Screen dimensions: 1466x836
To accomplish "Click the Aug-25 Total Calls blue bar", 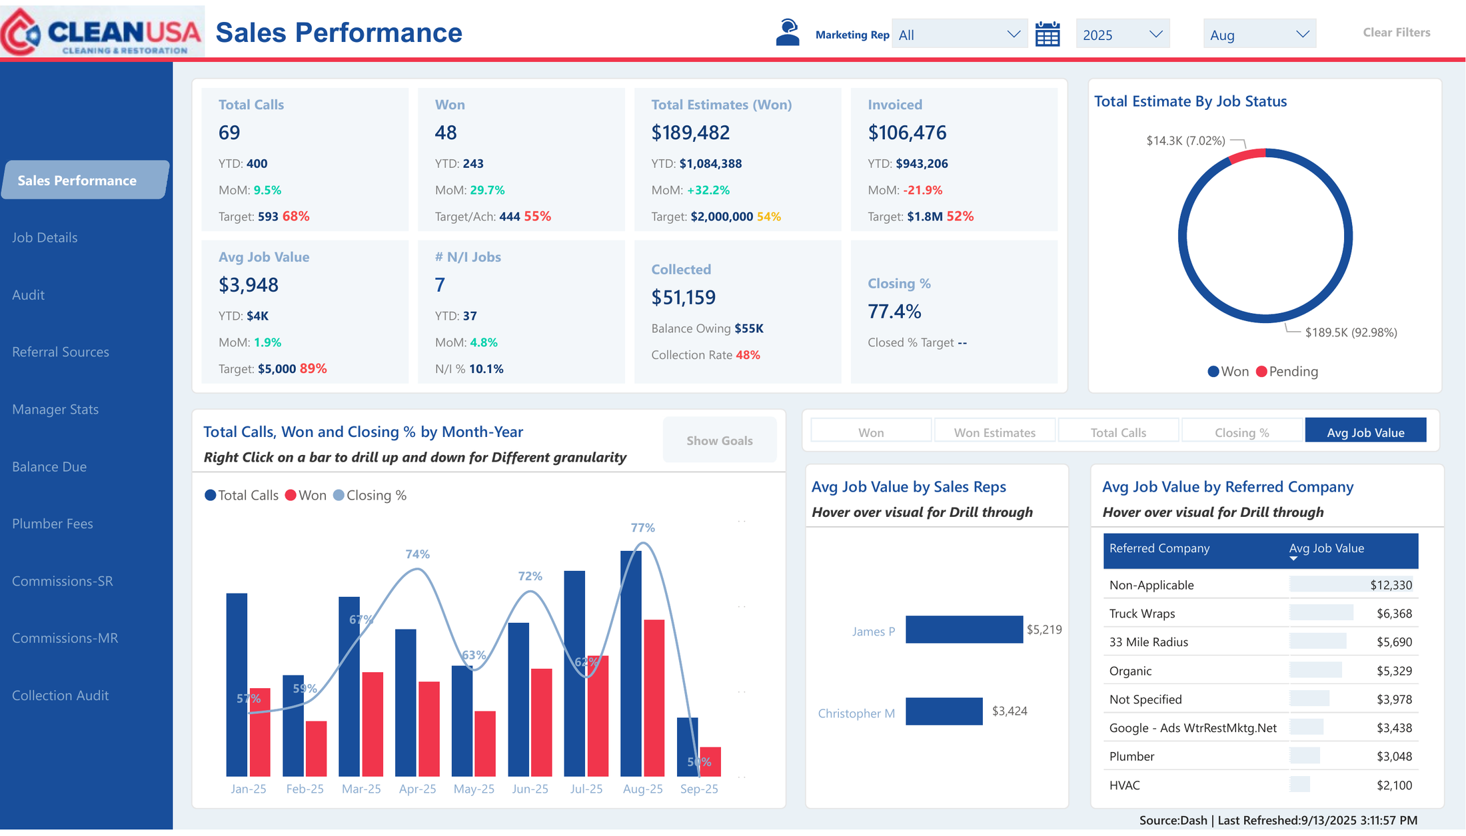I will pos(630,663).
